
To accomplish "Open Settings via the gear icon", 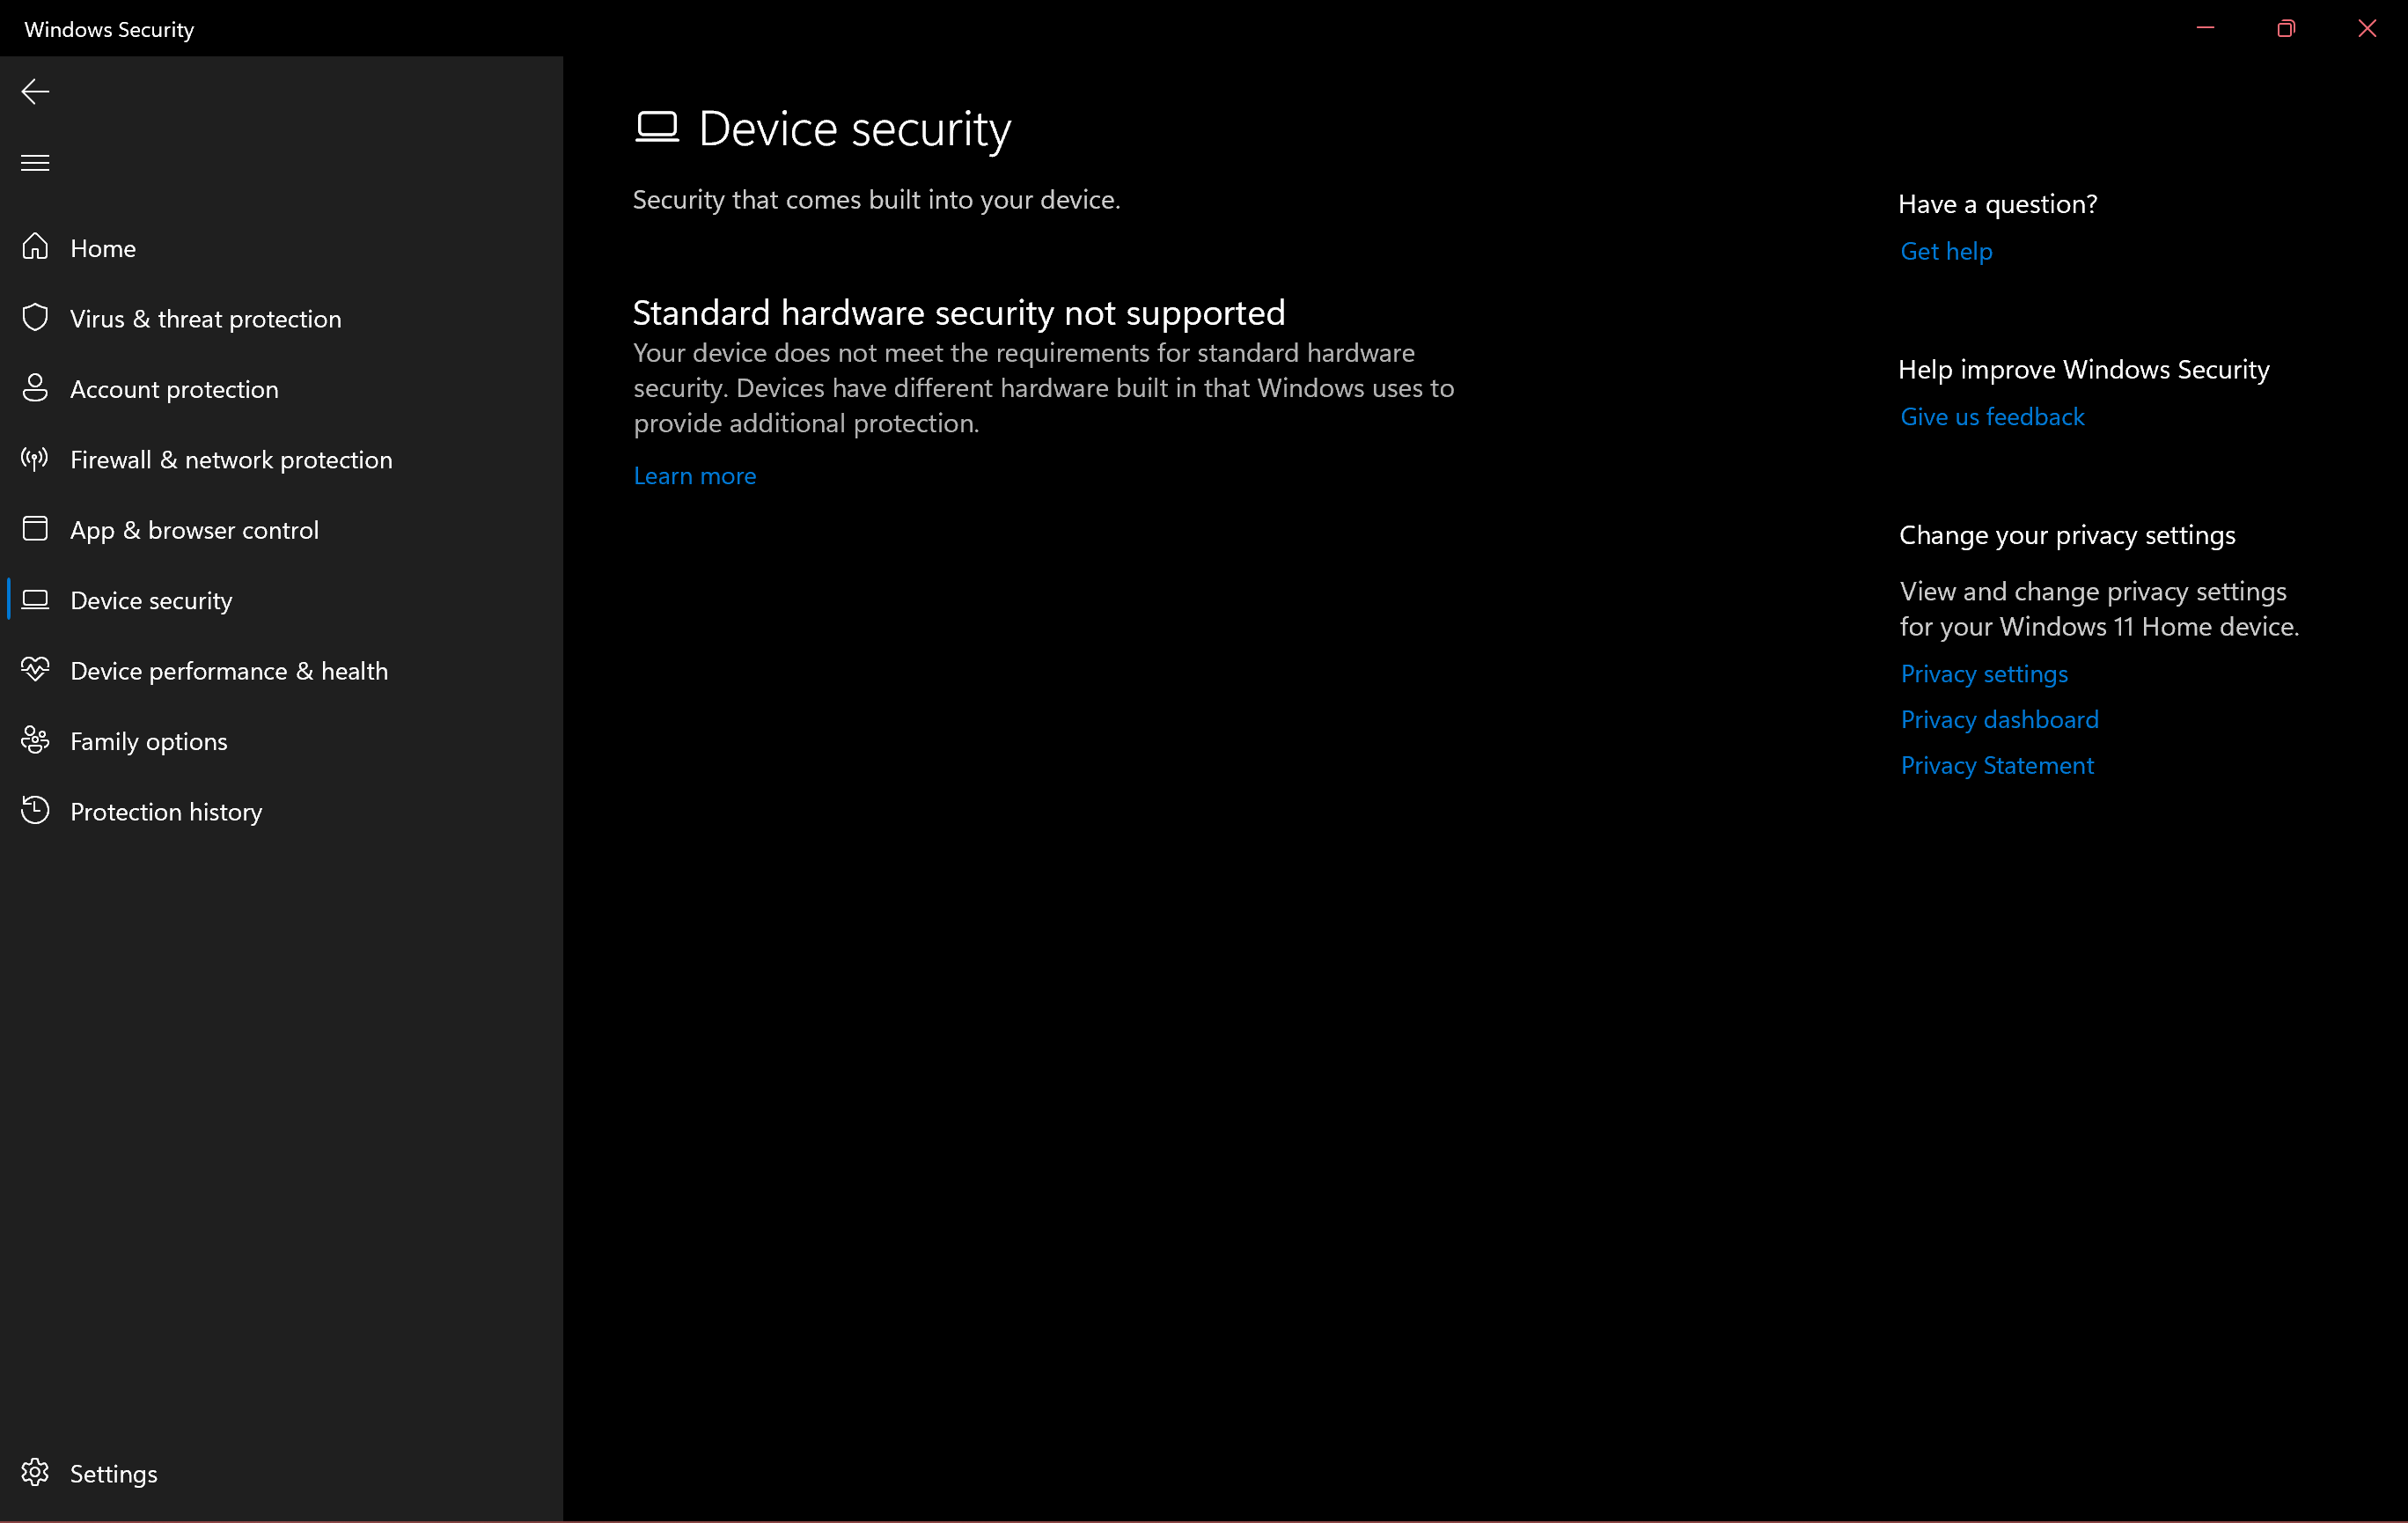I will coord(35,1472).
